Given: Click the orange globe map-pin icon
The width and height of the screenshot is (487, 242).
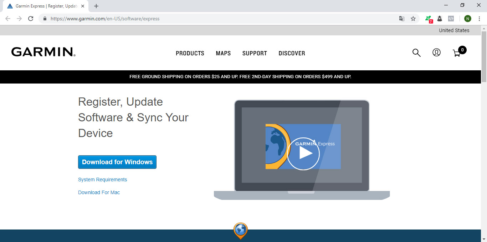Looking at the screenshot, I should point(241,230).
